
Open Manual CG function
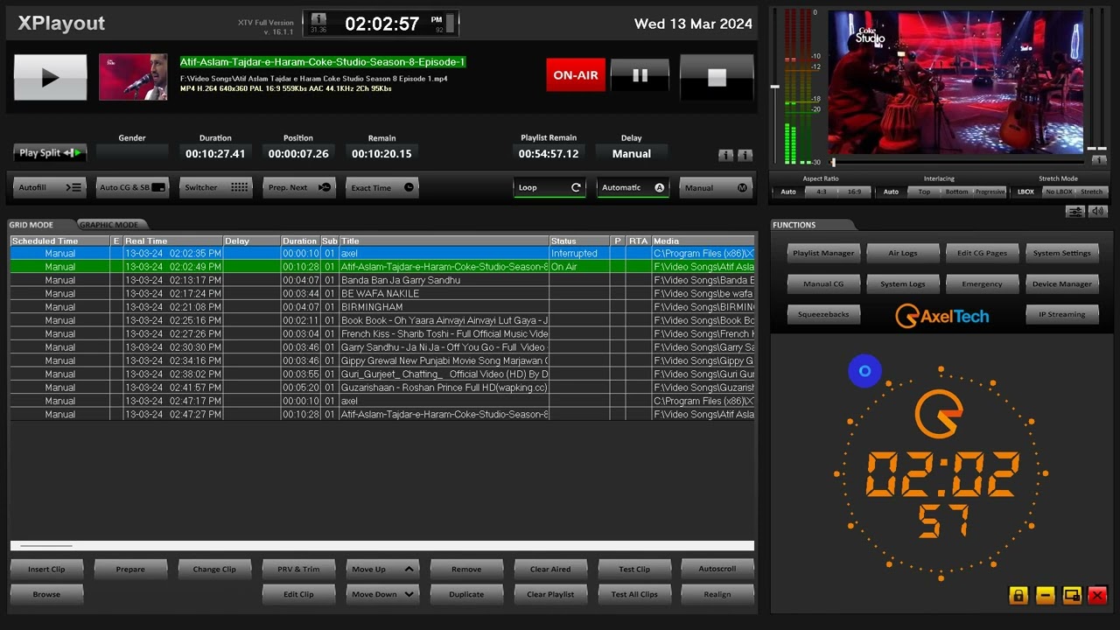point(823,284)
